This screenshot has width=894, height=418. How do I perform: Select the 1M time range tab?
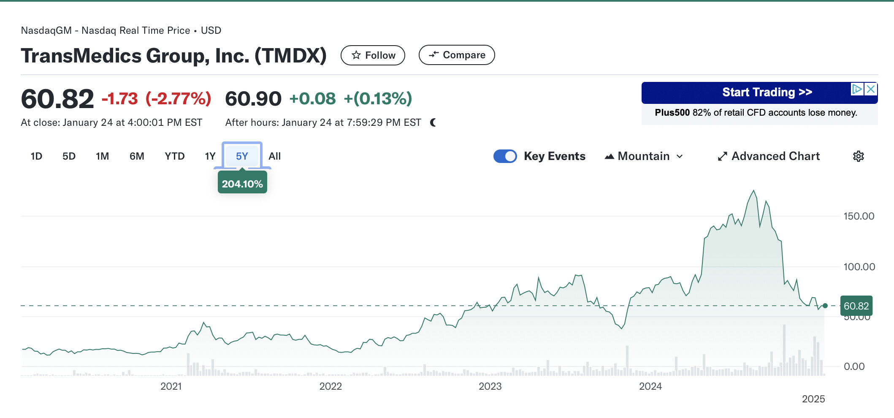coord(102,156)
